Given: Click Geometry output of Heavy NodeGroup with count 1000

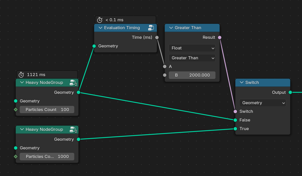Looking at the screenshot, I should 78,139.
